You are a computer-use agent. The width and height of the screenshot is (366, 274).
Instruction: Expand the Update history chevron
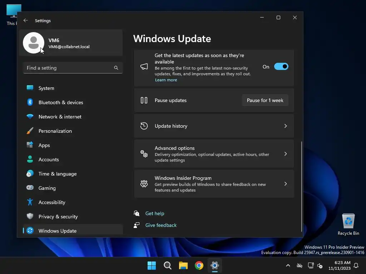[x=286, y=126]
